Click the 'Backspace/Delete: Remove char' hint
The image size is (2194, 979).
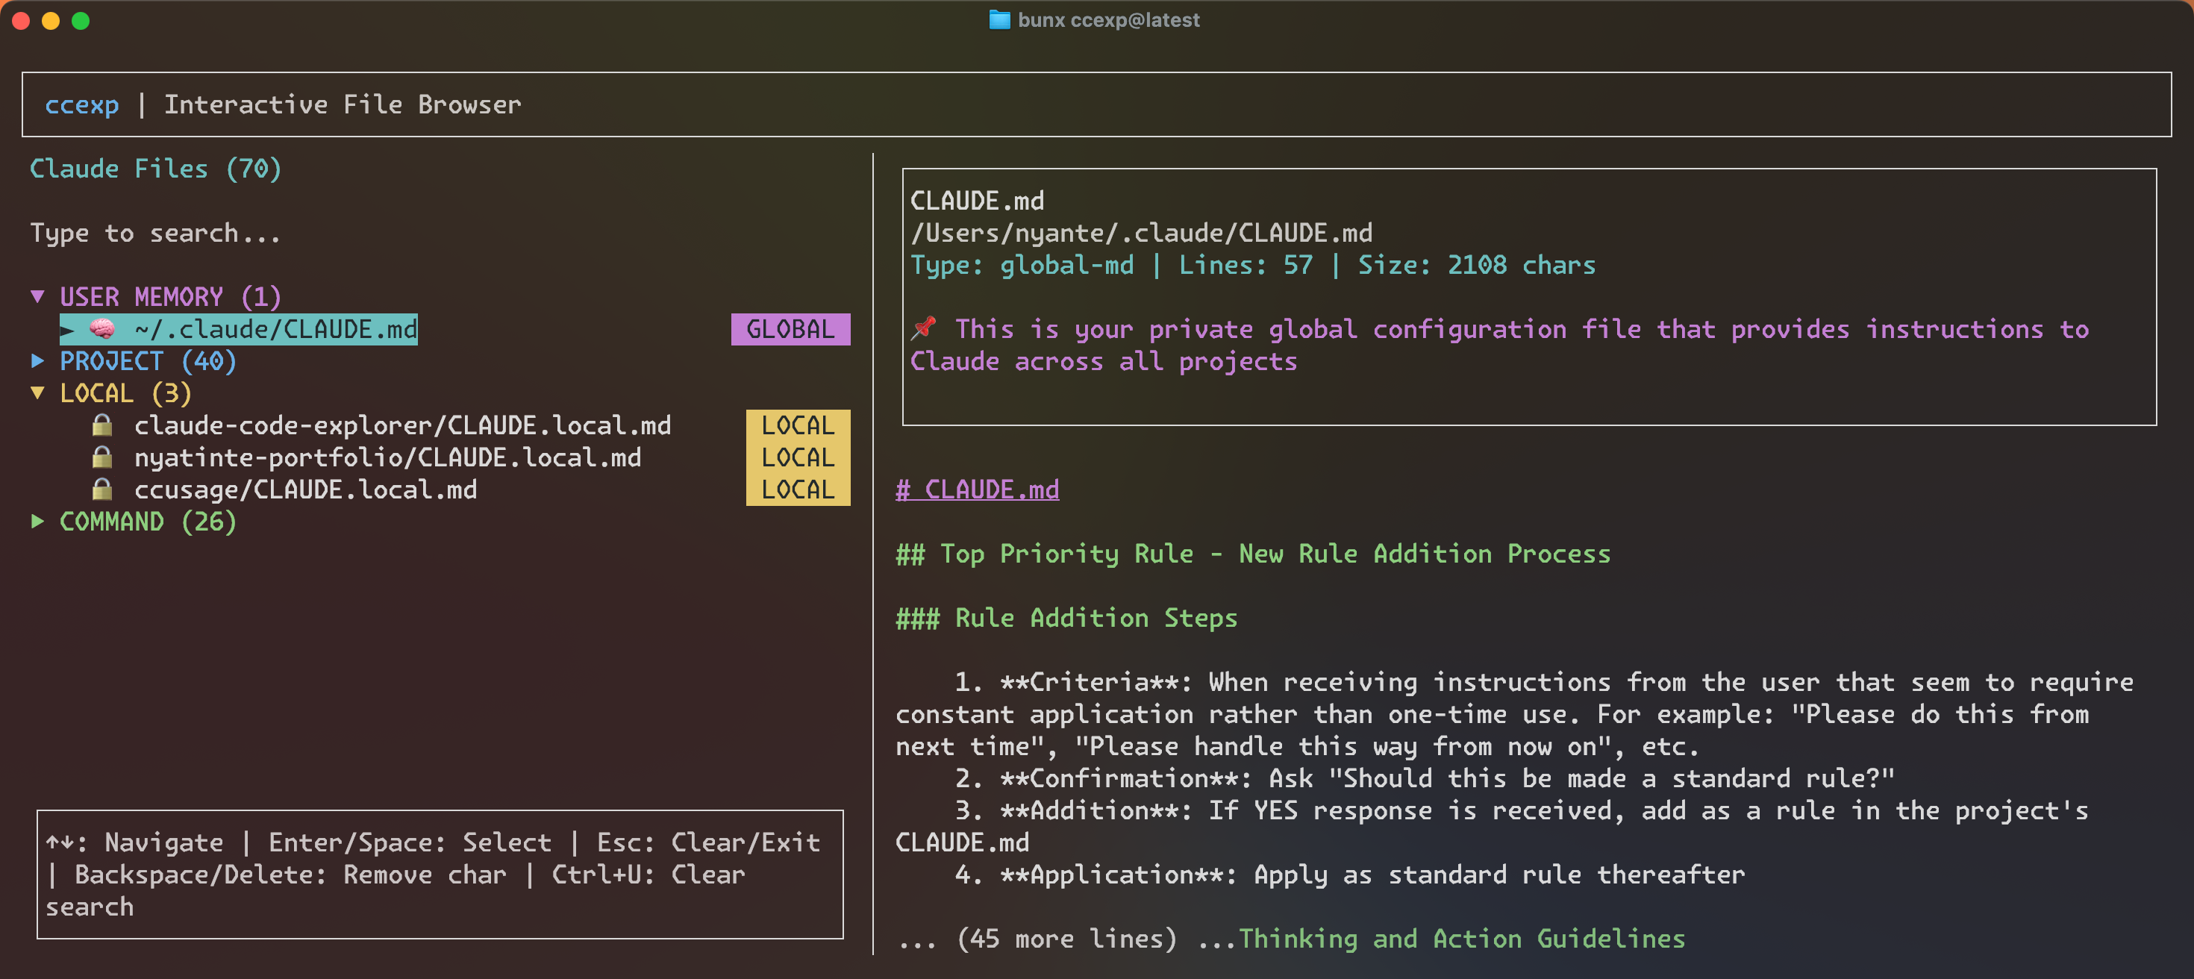[290, 875]
